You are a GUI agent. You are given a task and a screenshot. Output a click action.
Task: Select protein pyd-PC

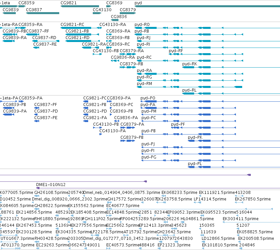point(149,118)
